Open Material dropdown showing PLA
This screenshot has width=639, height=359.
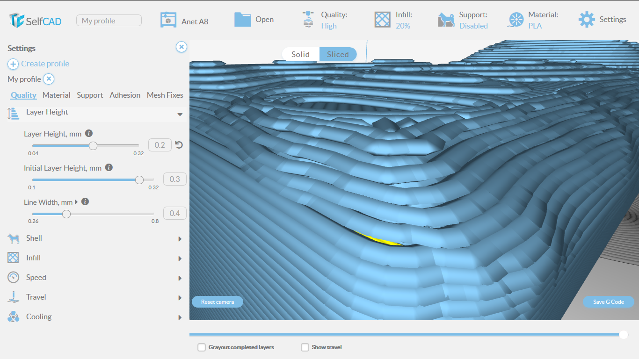[535, 26]
